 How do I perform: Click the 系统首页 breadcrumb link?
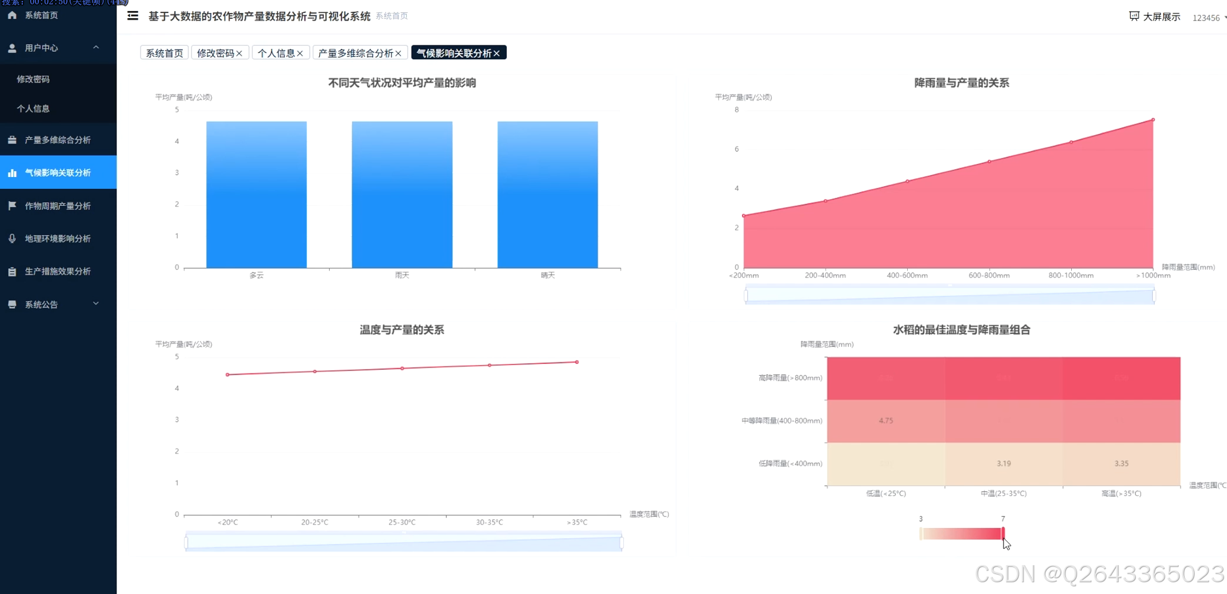[392, 16]
